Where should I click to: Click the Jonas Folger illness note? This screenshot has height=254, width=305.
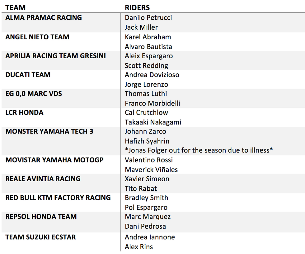click(x=199, y=150)
